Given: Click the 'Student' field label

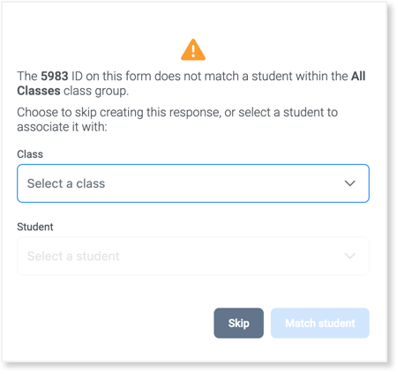Looking at the screenshot, I should [x=35, y=227].
